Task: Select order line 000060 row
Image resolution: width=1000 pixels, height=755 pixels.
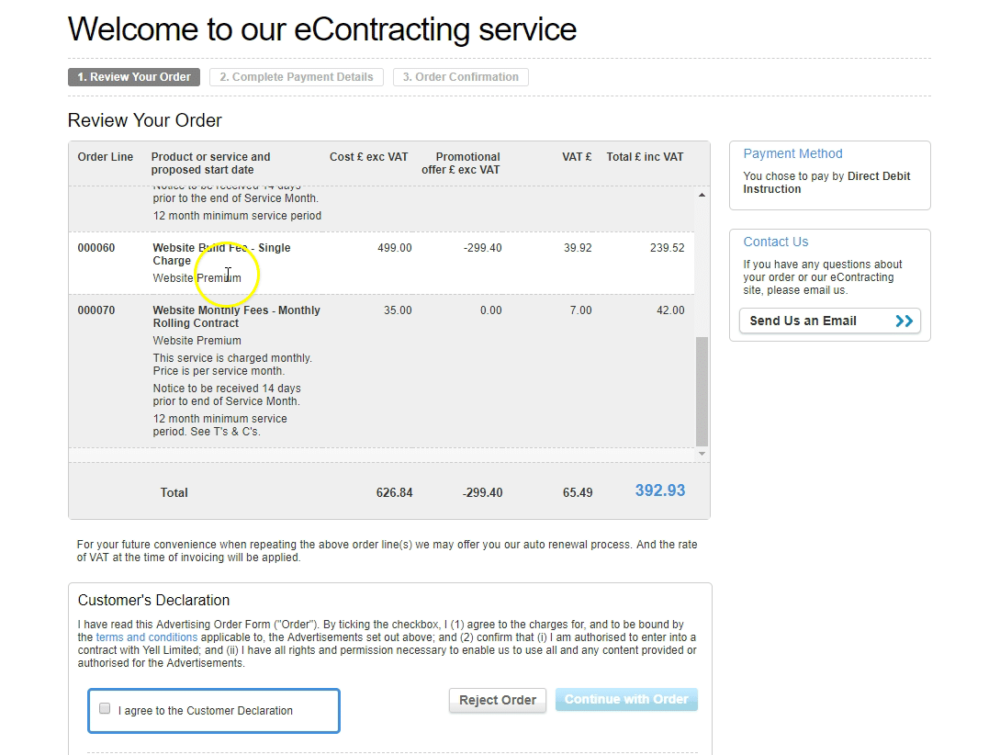Action: (x=381, y=263)
